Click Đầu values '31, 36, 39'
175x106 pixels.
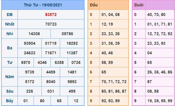pos(111,43)
